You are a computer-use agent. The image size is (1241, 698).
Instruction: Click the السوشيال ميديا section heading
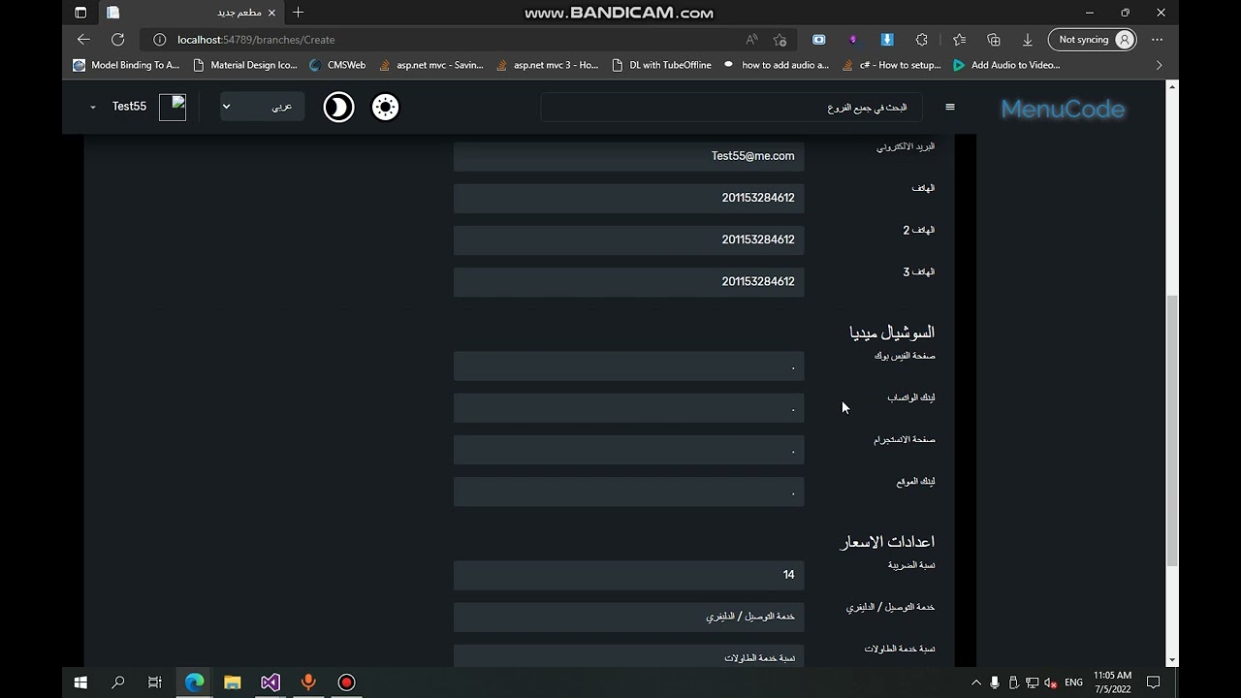point(892,333)
